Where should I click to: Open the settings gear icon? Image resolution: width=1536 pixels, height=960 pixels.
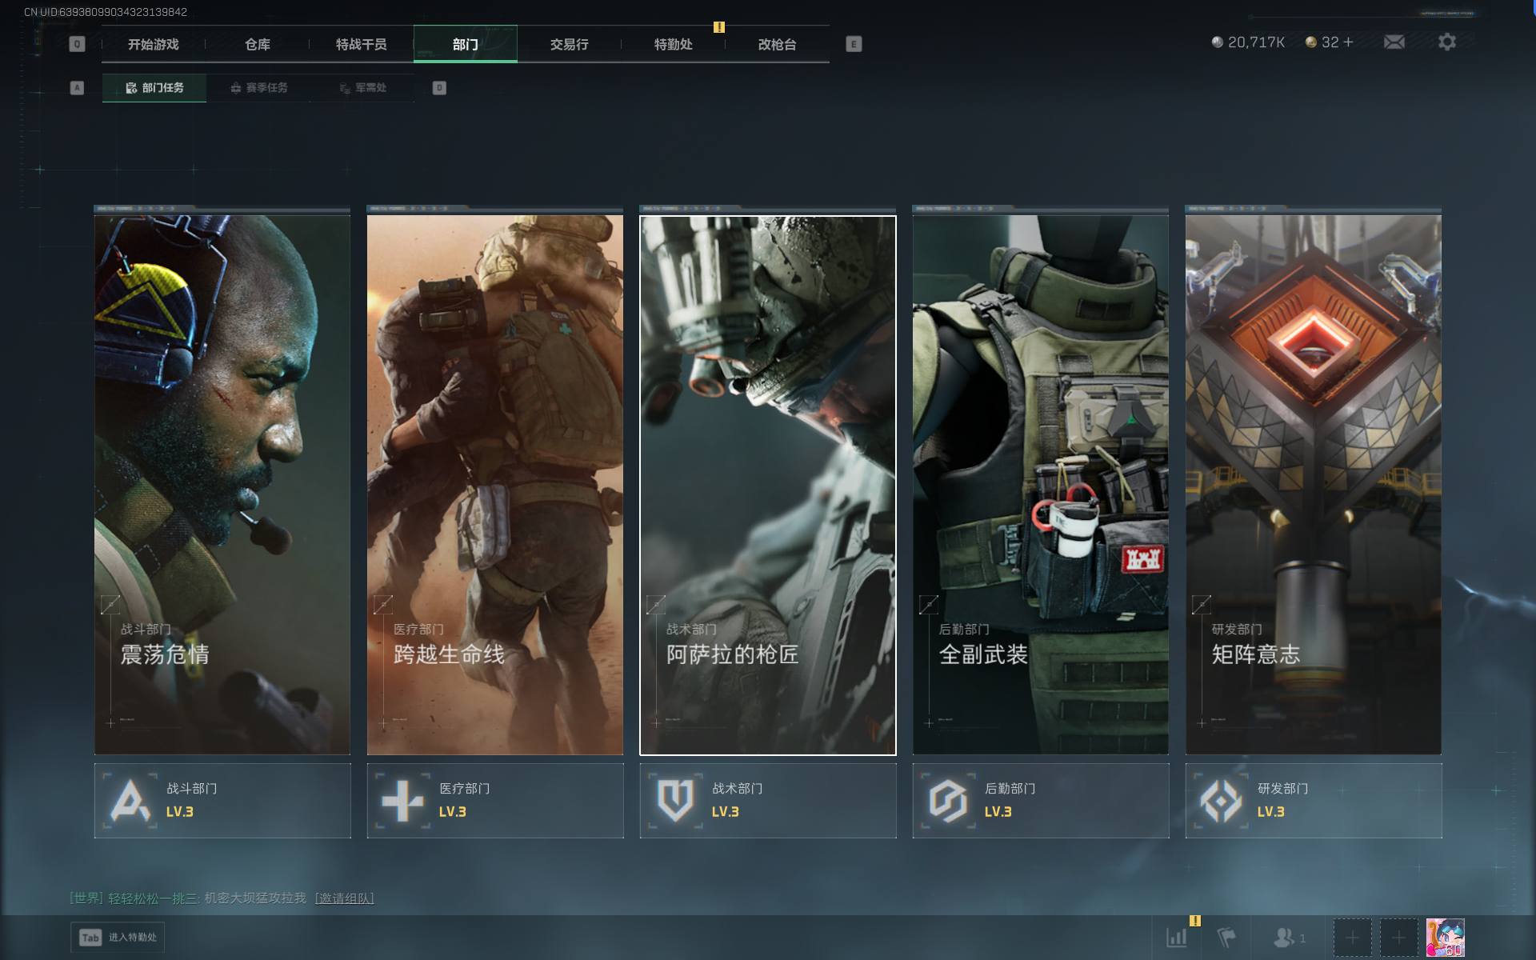(1446, 42)
